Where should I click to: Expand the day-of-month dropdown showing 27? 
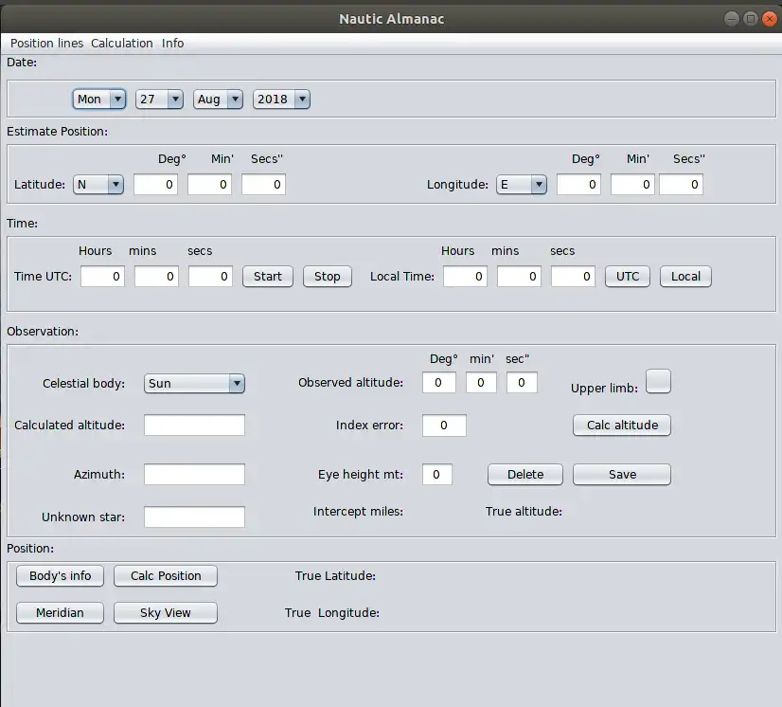click(x=159, y=100)
